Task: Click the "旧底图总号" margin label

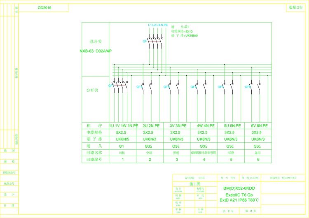Action: (x=9, y=173)
